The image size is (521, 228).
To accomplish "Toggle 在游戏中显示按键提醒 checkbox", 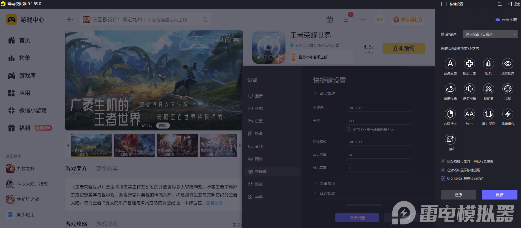I will [443, 170].
